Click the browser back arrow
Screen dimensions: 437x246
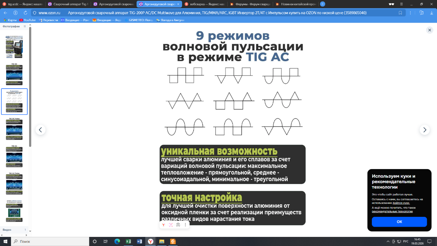(x=5, y=12)
